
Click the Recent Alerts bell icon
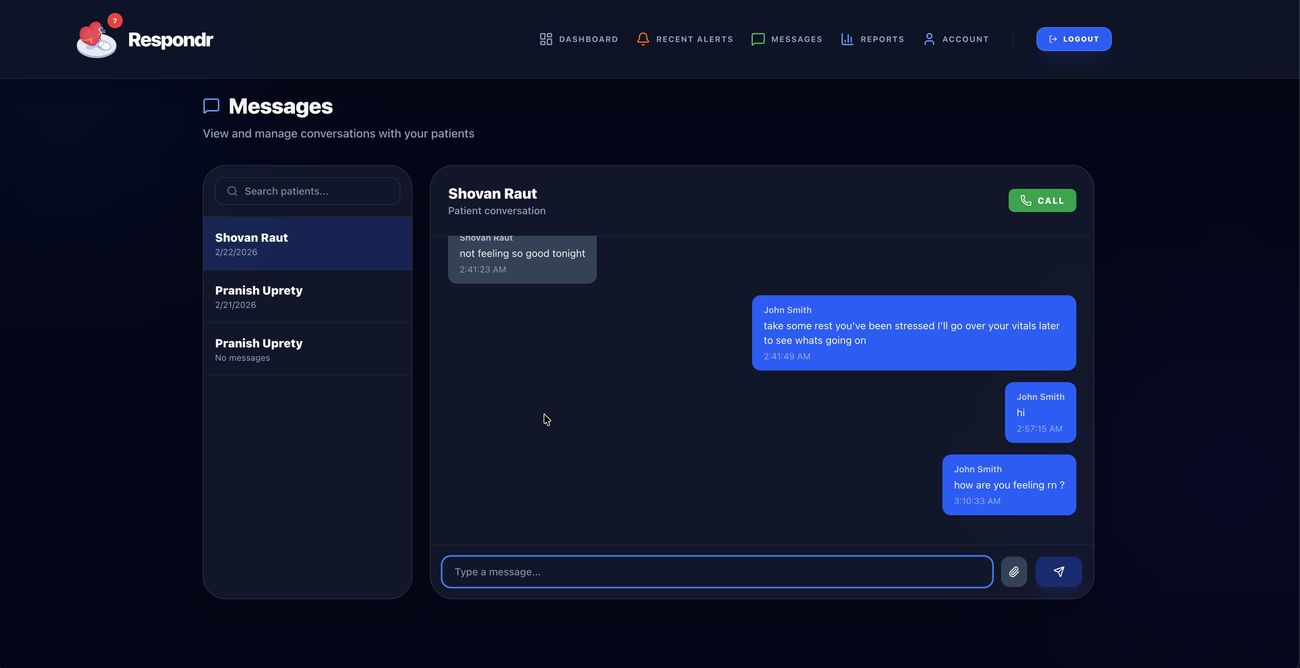(x=642, y=39)
